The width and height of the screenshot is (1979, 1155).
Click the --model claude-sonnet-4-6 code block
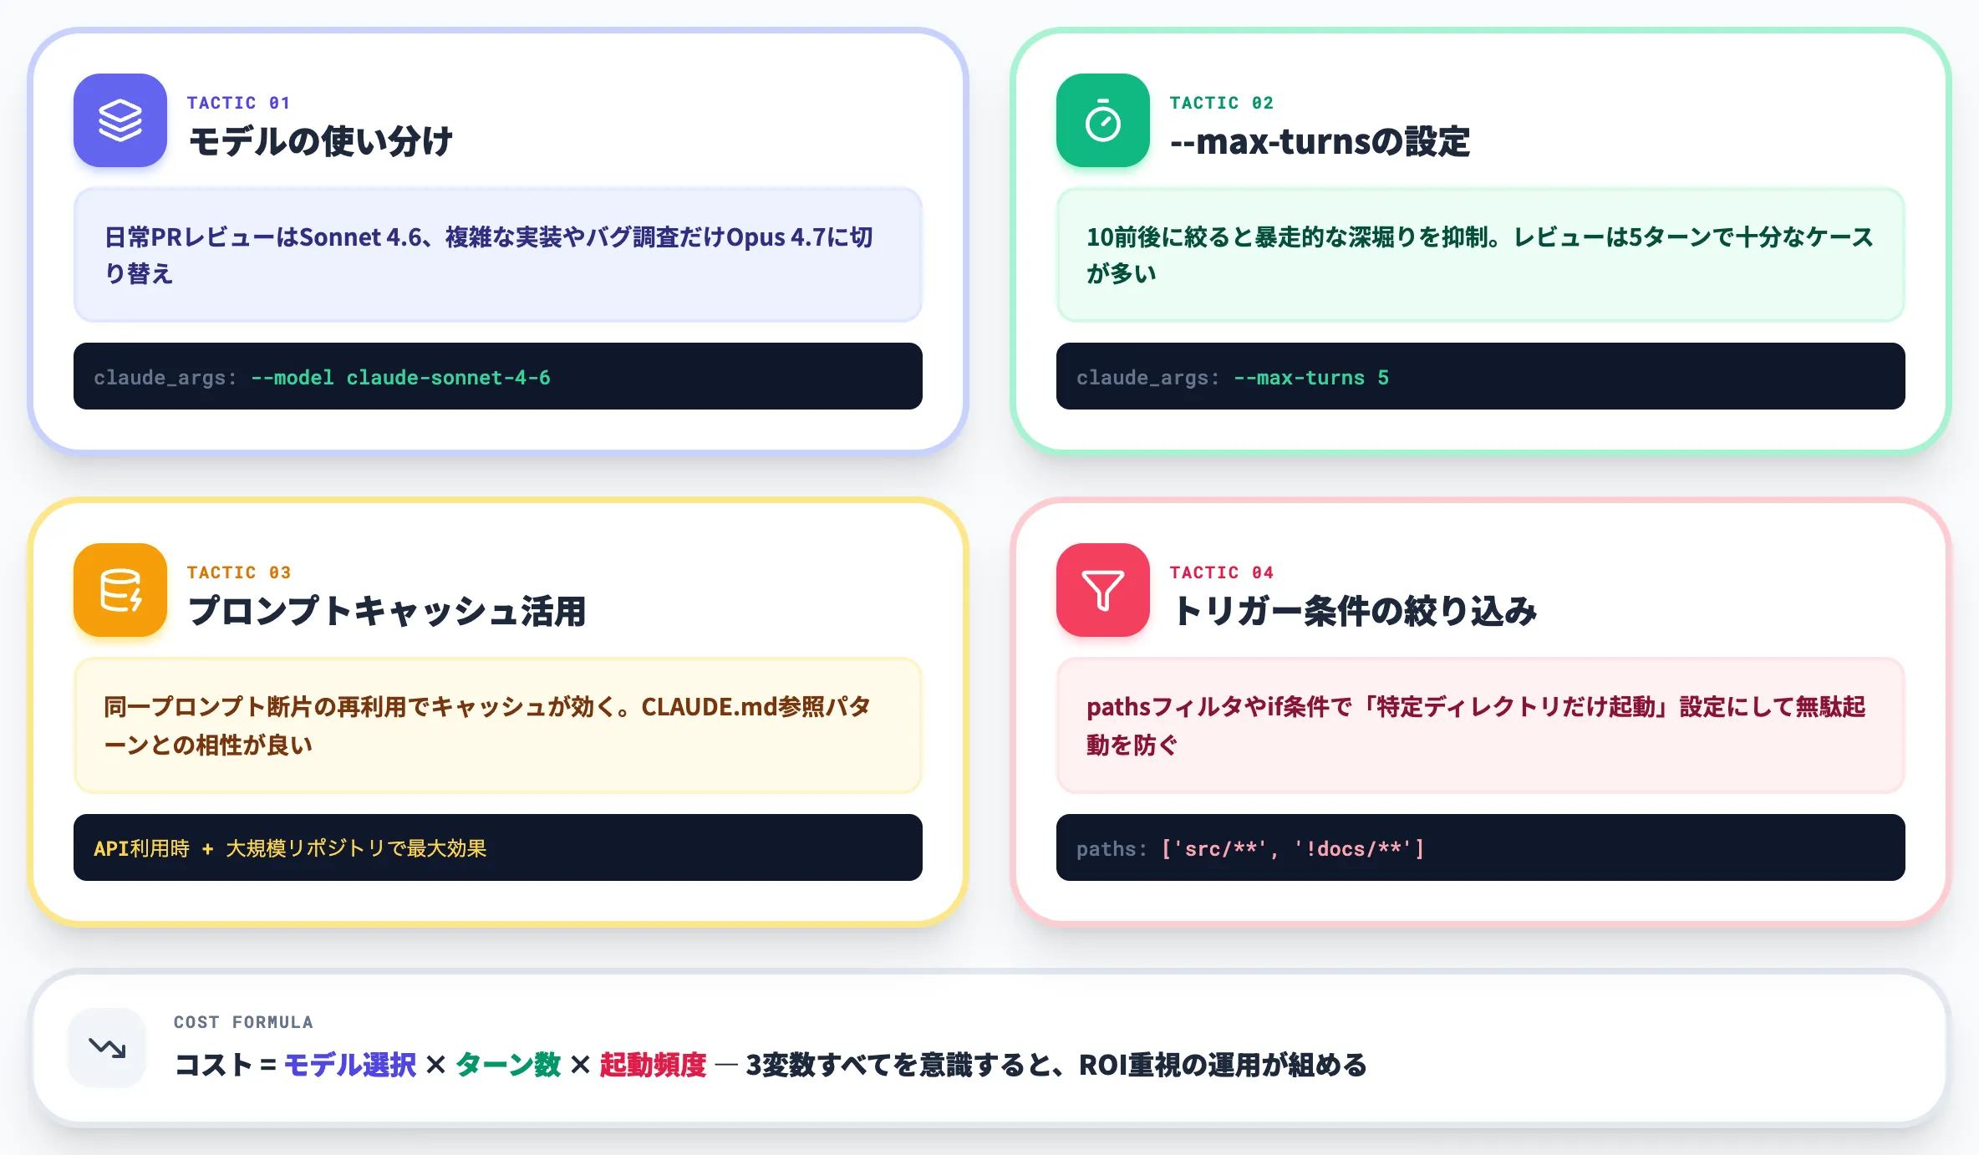tap(498, 376)
